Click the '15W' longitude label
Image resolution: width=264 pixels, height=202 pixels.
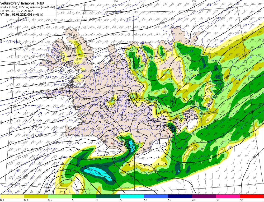pos(194,1)
